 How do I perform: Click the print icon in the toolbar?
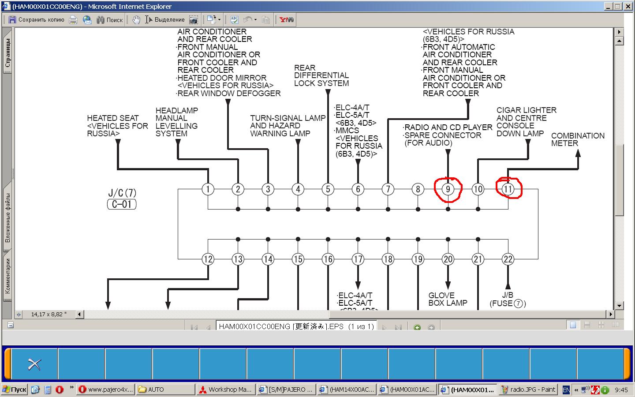pos(73,19)
